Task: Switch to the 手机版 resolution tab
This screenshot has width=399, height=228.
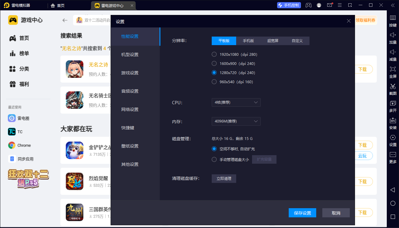Action: (x=248, y=41)
